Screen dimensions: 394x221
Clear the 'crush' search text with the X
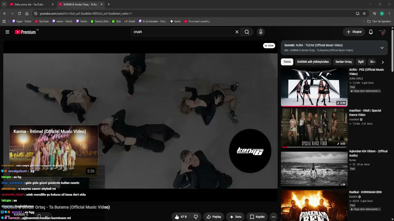pyautogui.click(x=237, y=32)
